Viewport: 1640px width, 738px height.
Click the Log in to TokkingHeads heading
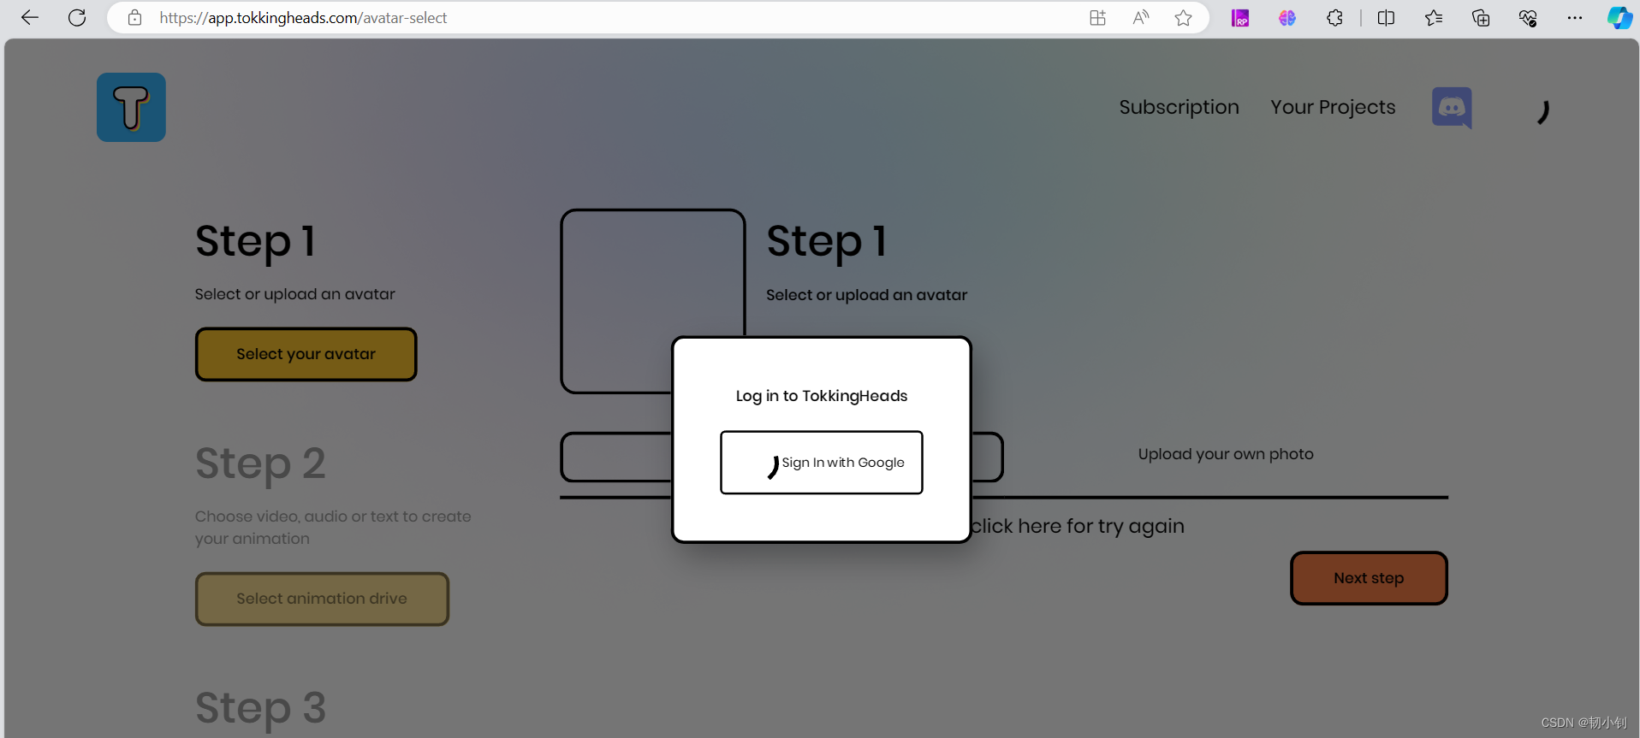click(822, 396)
